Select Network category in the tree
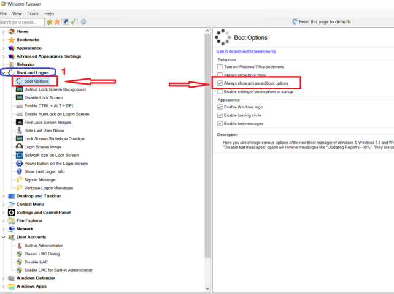 [25, 229]
